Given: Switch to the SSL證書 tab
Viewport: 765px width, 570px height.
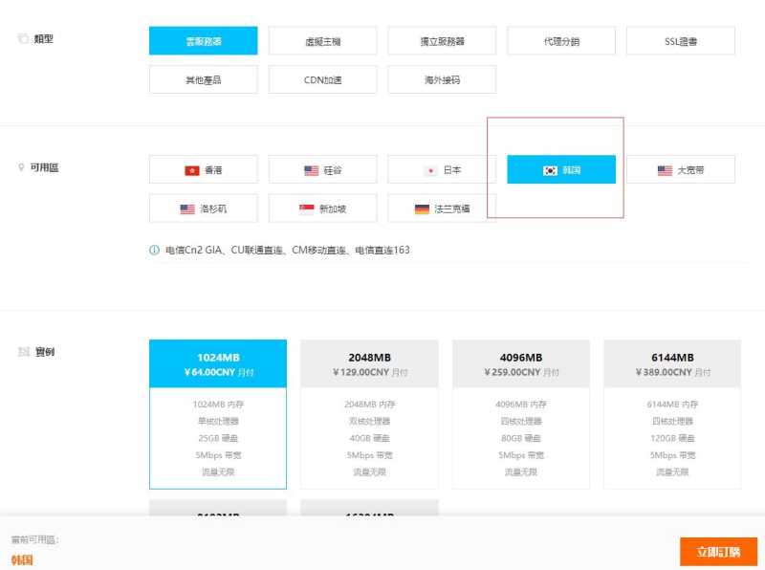Looking at the screenshot, I should click(x=680, y=41).
